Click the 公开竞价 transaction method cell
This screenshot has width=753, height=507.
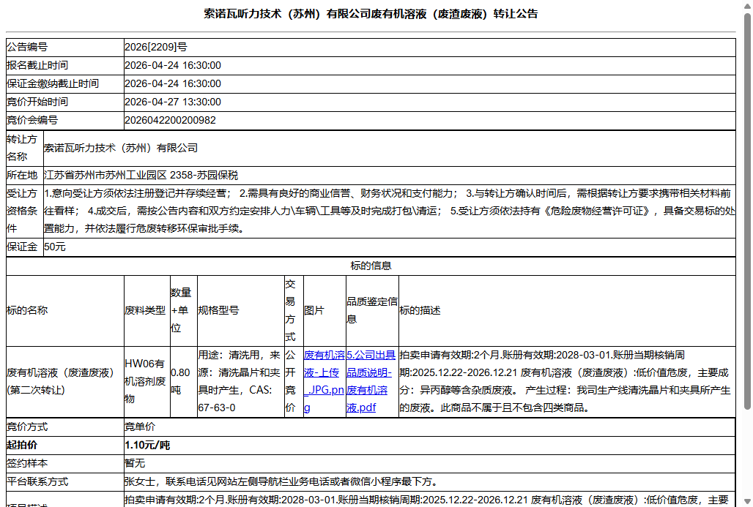point(294,381)
